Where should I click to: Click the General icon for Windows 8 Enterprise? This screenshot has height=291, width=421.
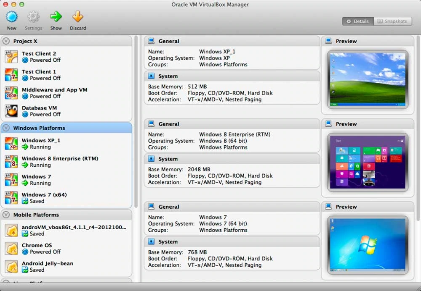coord(151,124)
